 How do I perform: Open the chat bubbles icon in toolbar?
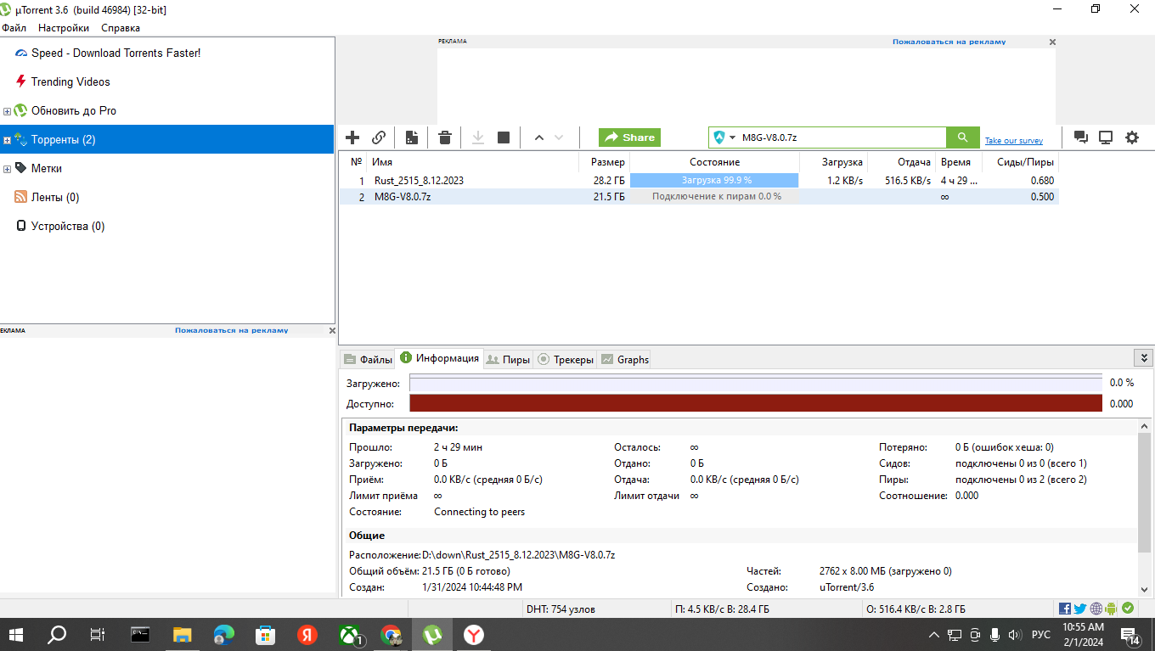click(1081, 137)
